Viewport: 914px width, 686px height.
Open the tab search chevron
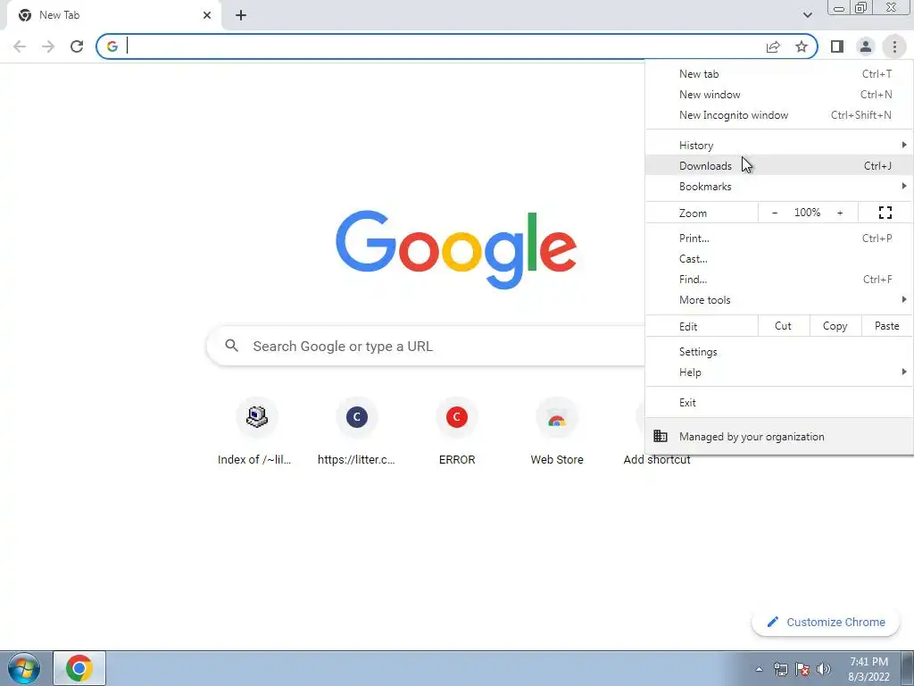807,15
